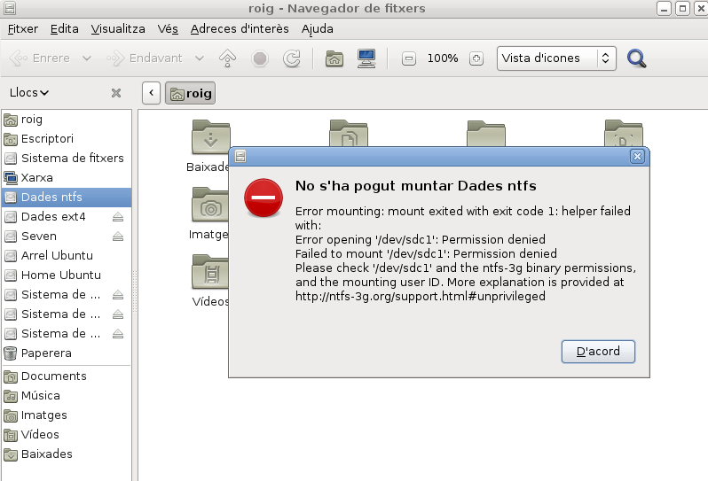Screen dimensions: 708x481
Task: Zoom out with the minus button
Action: coord(409,58)
